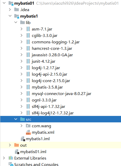Expand the External Libraries node

point(4,158)
